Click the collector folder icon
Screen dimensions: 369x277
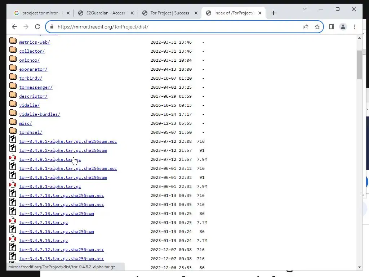[13, 50]
